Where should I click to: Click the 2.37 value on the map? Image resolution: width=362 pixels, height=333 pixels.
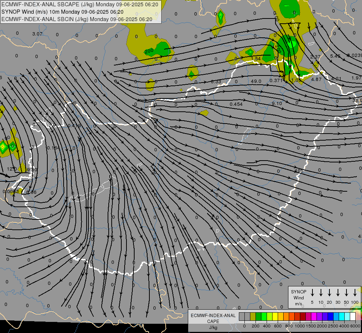pyautogui.click(x=315, y=57)
